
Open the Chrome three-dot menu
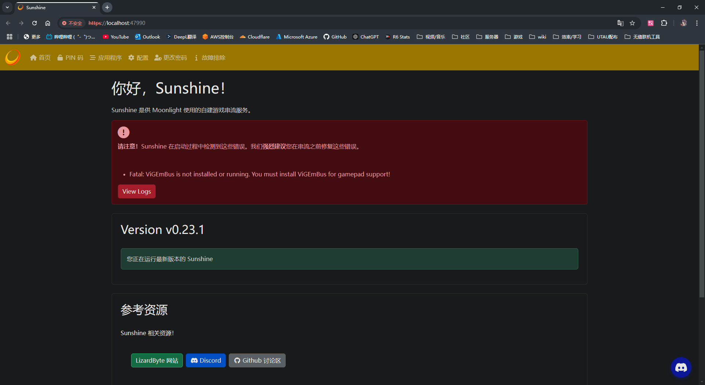coord(697,23)
